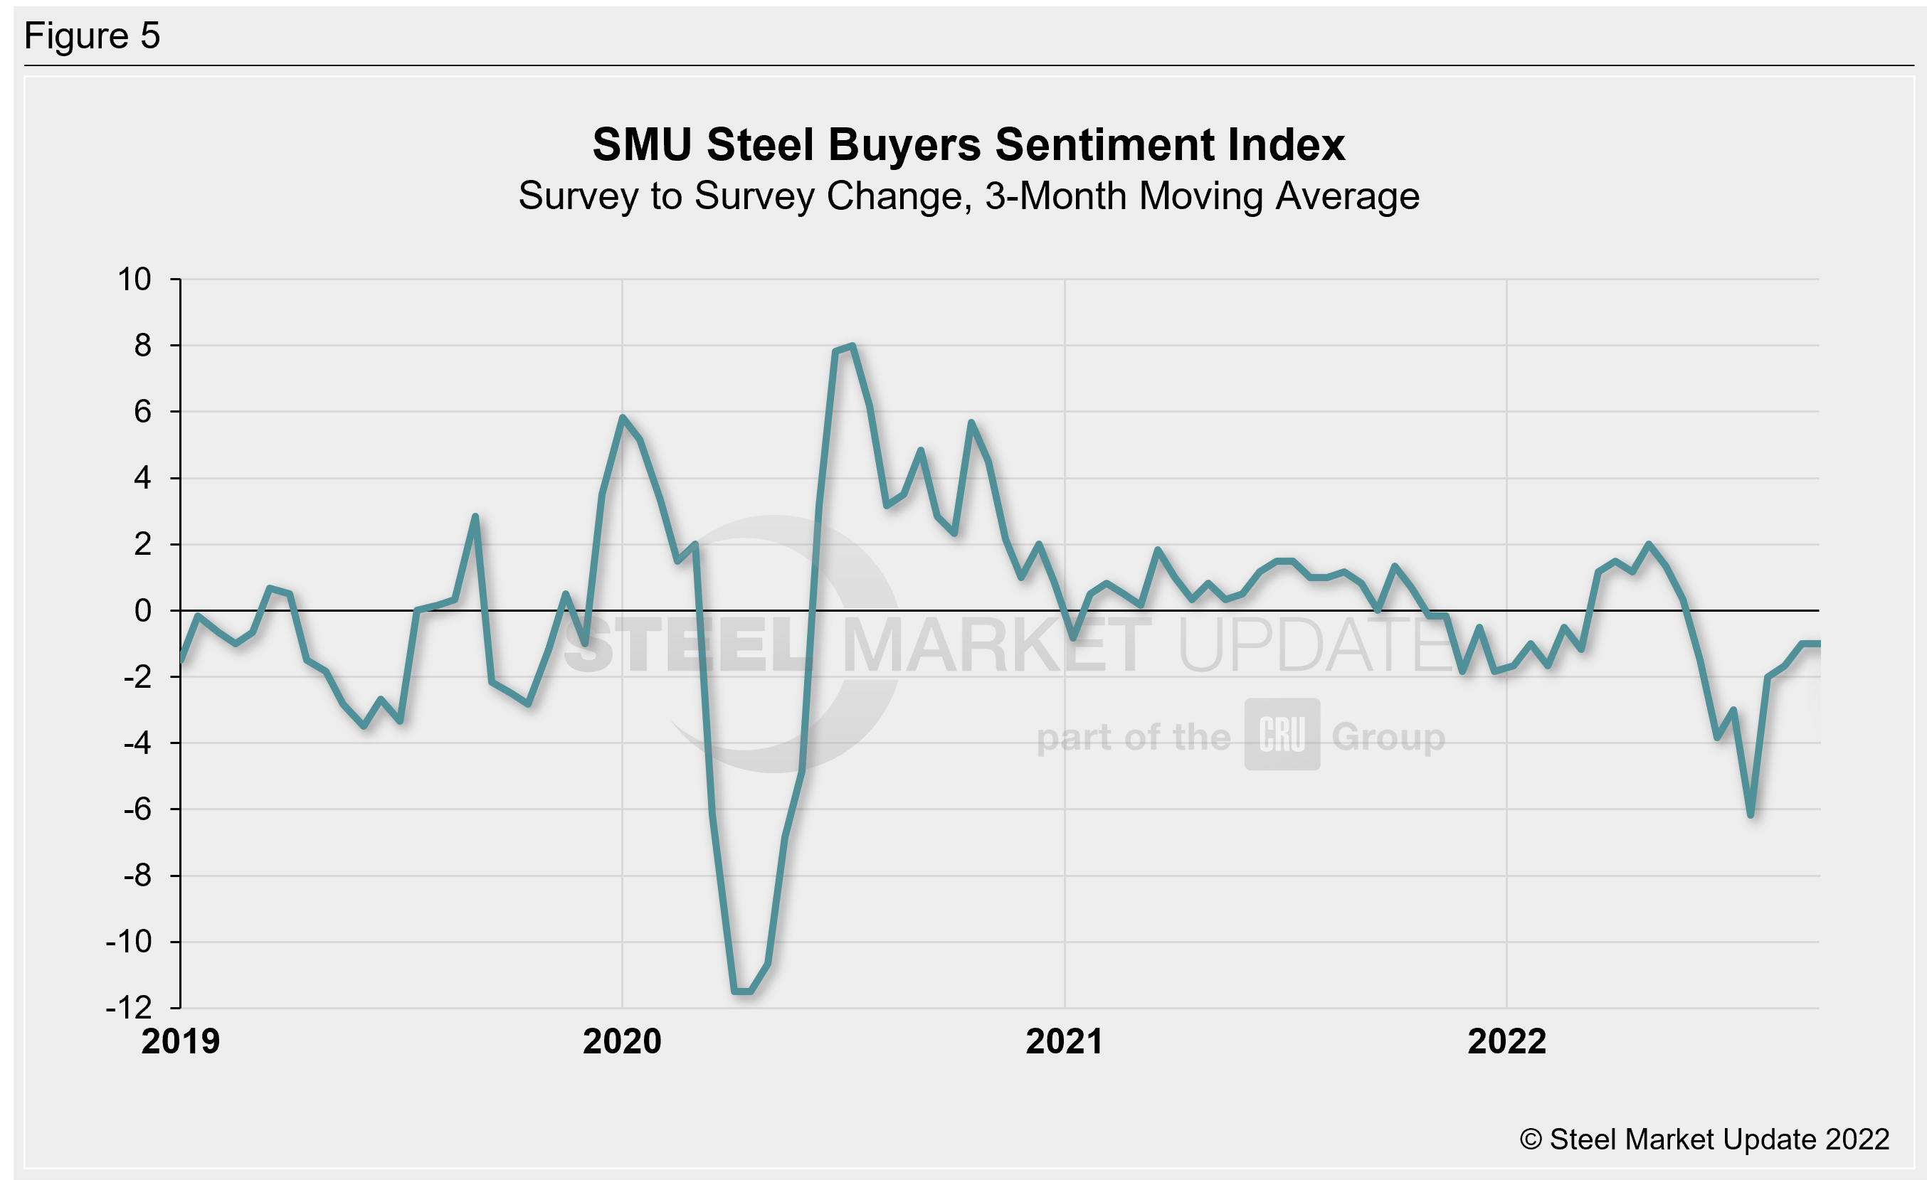The width and height of the screenshot is (1927, 1180).
Task: Click the copyright Steel Market Update 2022 text
Action: 1704,1139
